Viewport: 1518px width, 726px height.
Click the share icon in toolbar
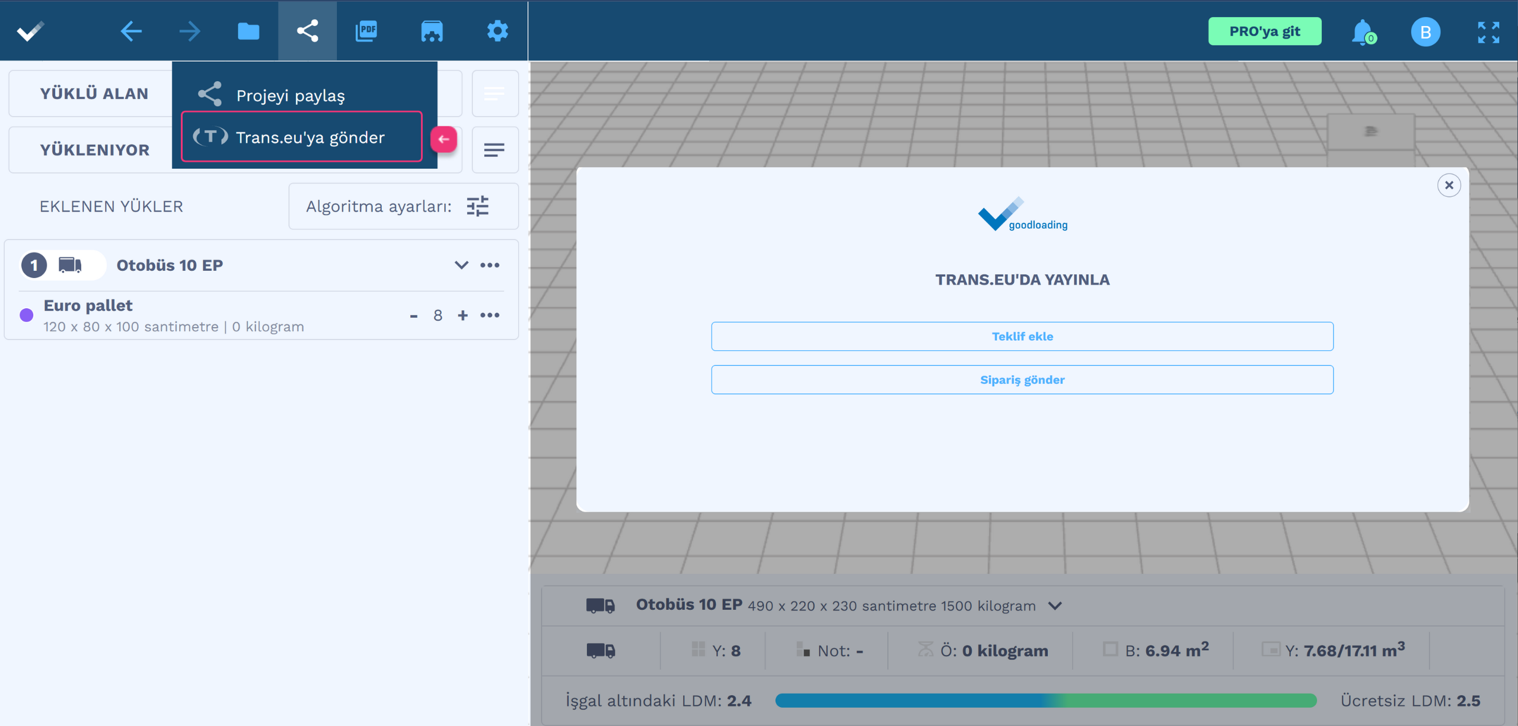coord(307,31)
